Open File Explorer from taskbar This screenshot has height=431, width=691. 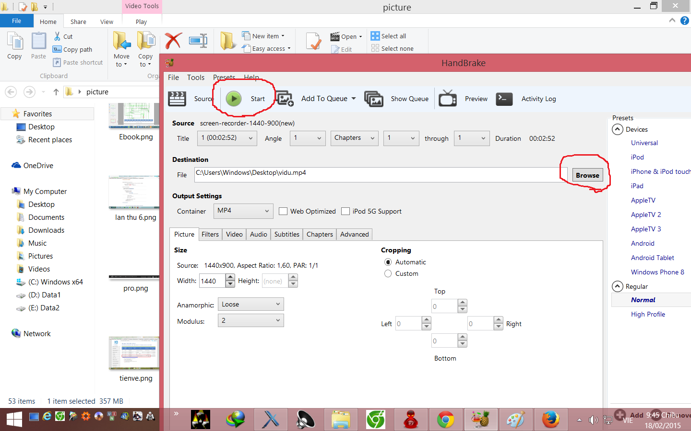pyautogui.click(x=340, y=420)
